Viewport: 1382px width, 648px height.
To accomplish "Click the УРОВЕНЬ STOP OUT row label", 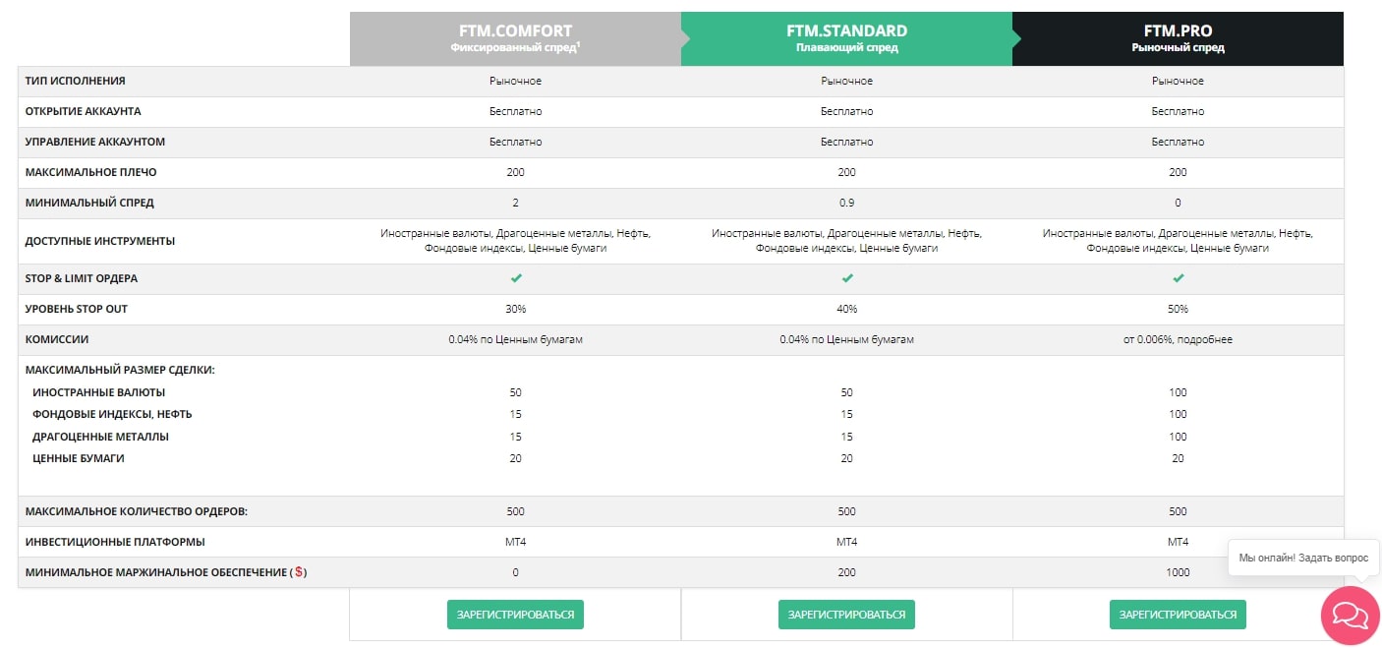I will pos(76,309).
